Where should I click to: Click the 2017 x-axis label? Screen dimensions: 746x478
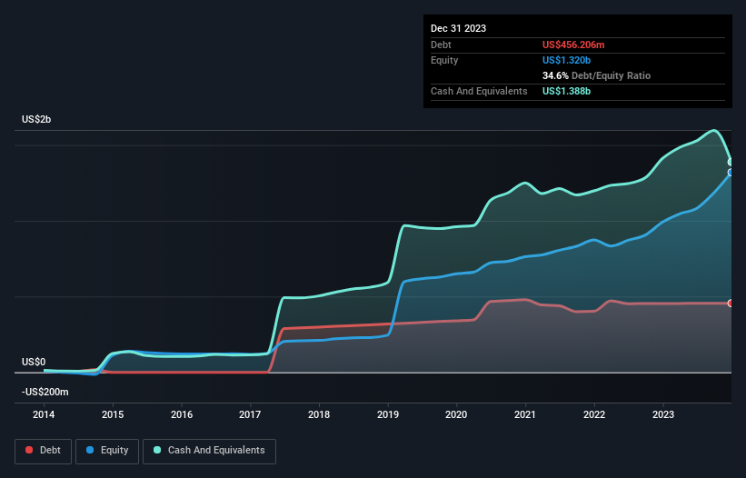click(250, 414)
